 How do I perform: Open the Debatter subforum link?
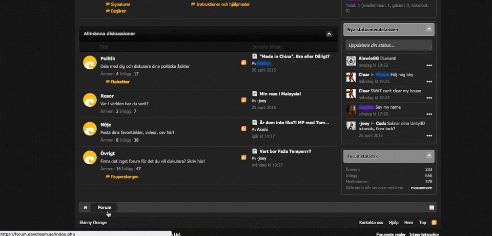coord(120,82)
